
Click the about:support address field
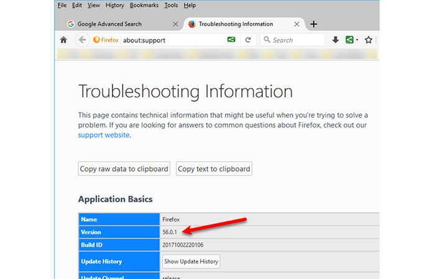pyautogui.click(x=172, y=40)
